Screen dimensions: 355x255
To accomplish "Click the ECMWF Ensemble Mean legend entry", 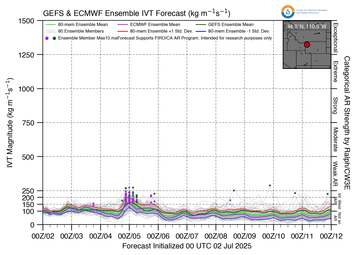I will point(149,25).
